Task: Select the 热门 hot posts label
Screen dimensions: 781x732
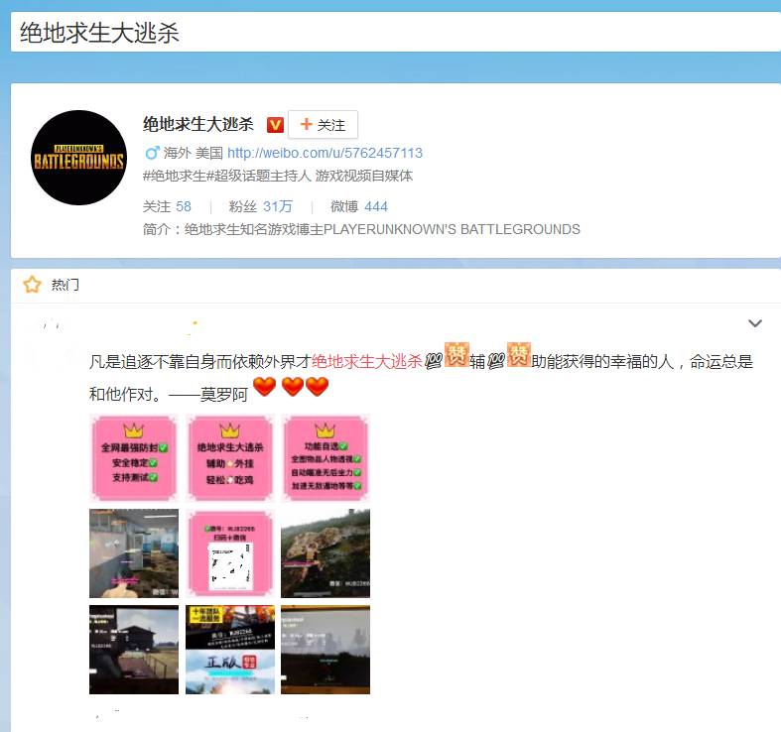Action: click(65, 285)
